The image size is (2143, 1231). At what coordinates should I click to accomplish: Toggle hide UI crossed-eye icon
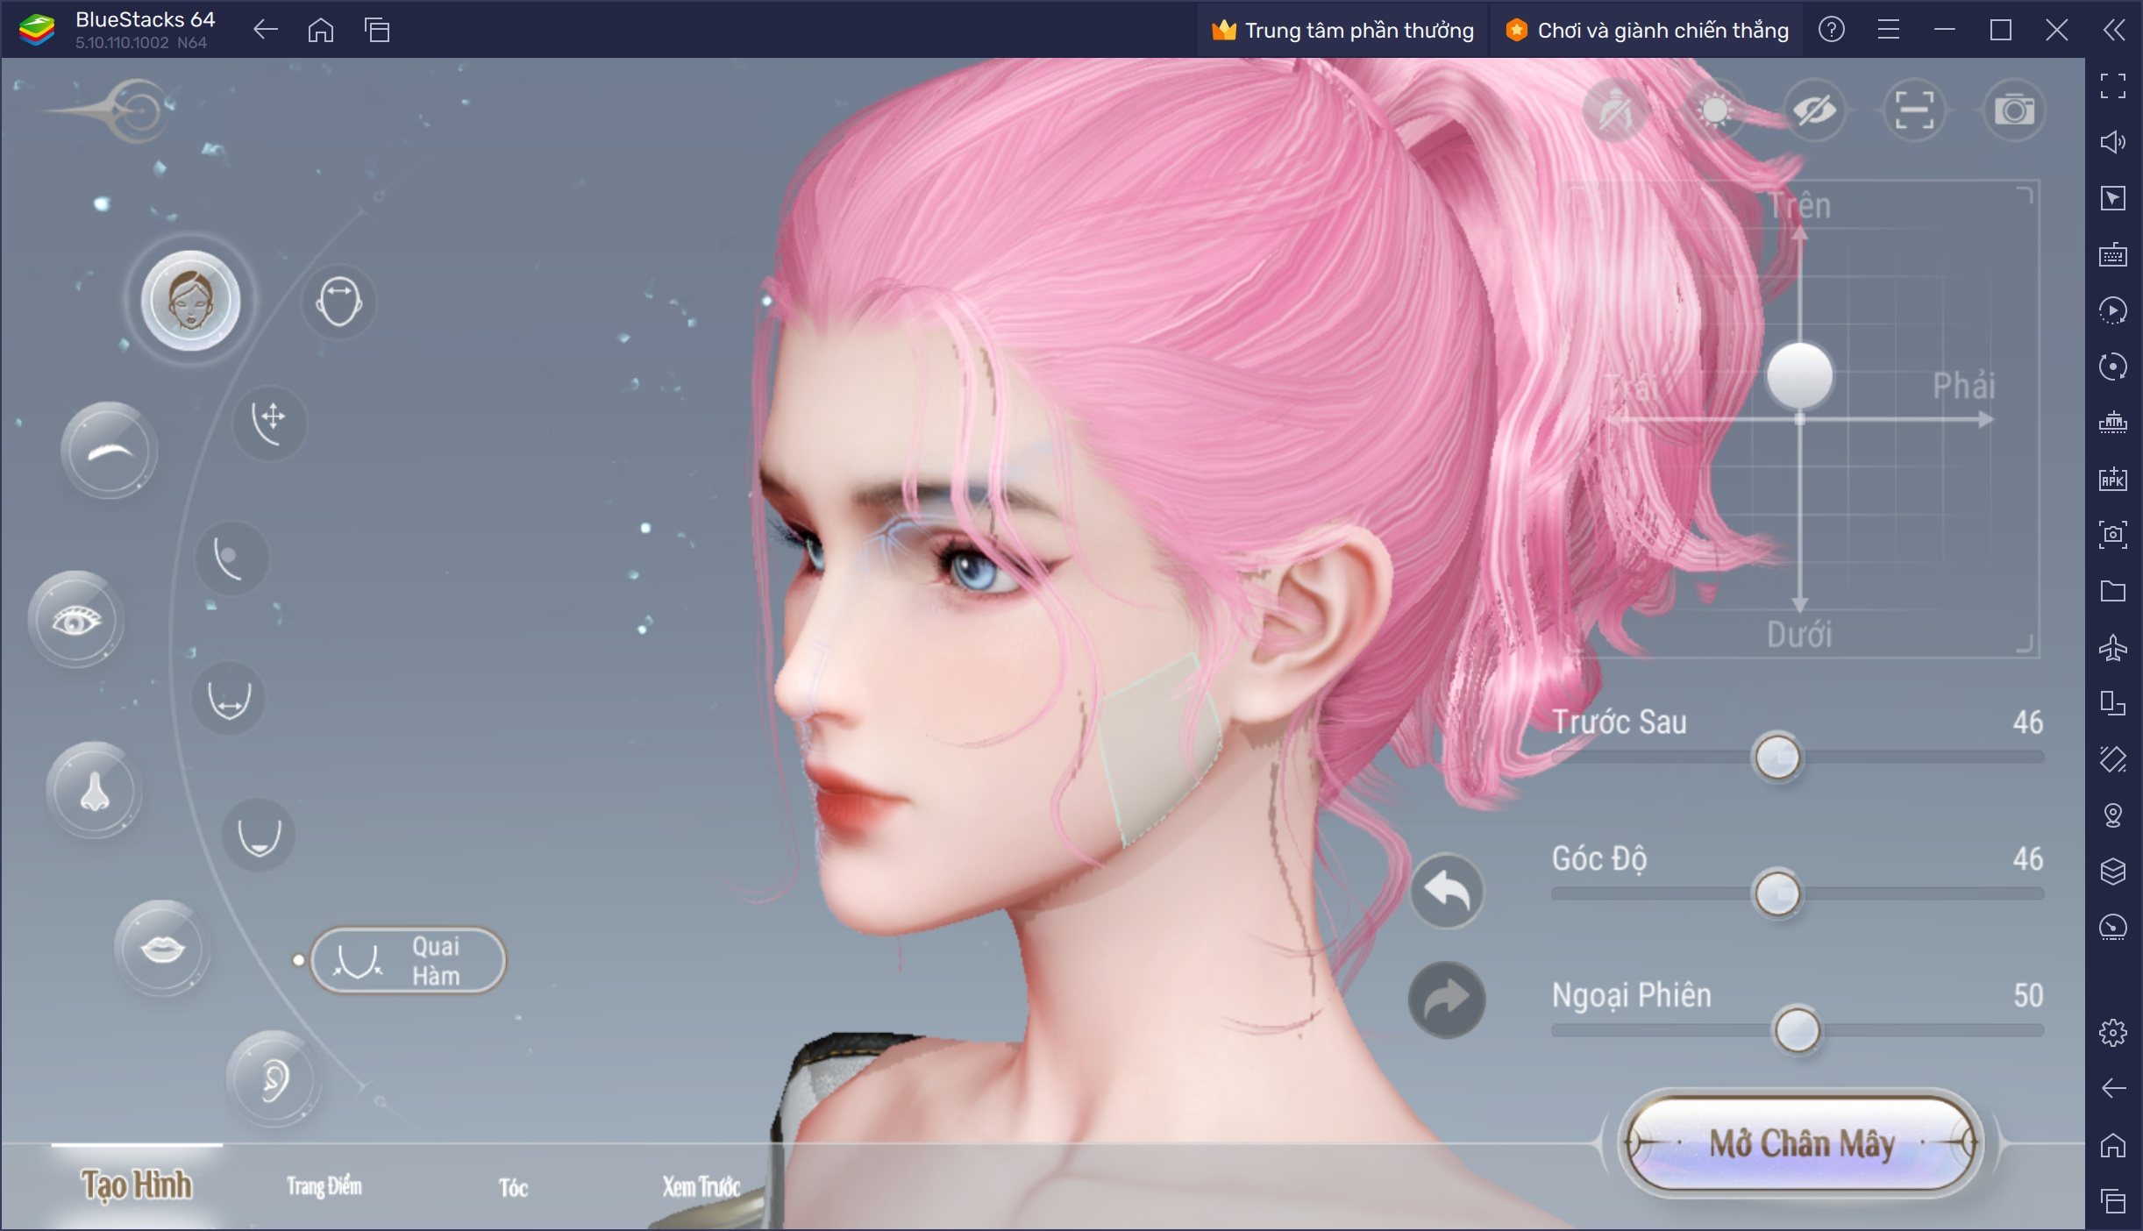[x=1815, y=110]
